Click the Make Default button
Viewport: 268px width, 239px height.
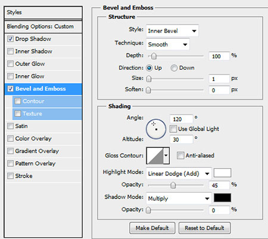pos(152,228)
